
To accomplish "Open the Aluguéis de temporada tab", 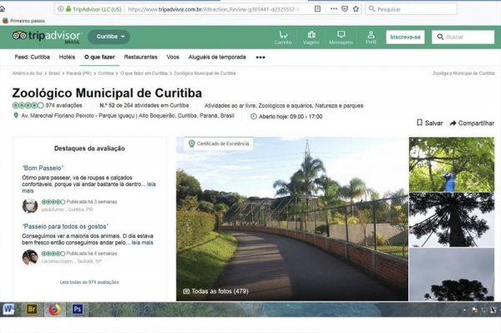I will coord(217,57).
